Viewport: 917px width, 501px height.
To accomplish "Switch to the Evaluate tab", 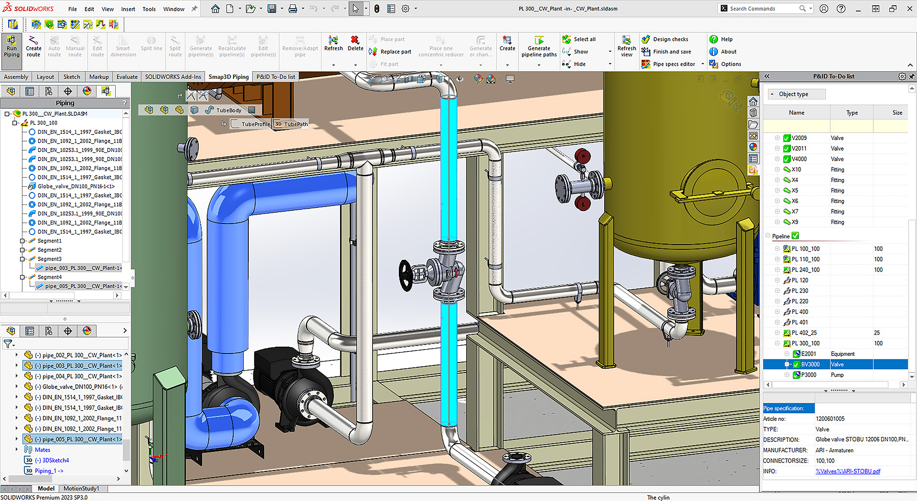I will point(127,77).
